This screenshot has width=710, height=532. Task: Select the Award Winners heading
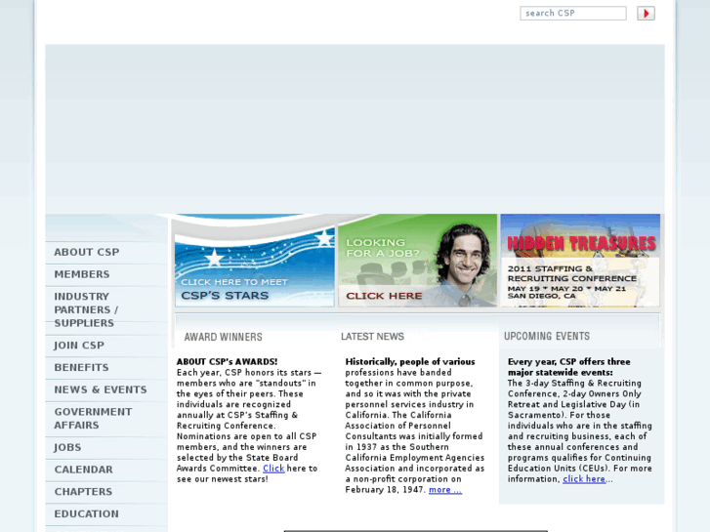pos(224,337)
